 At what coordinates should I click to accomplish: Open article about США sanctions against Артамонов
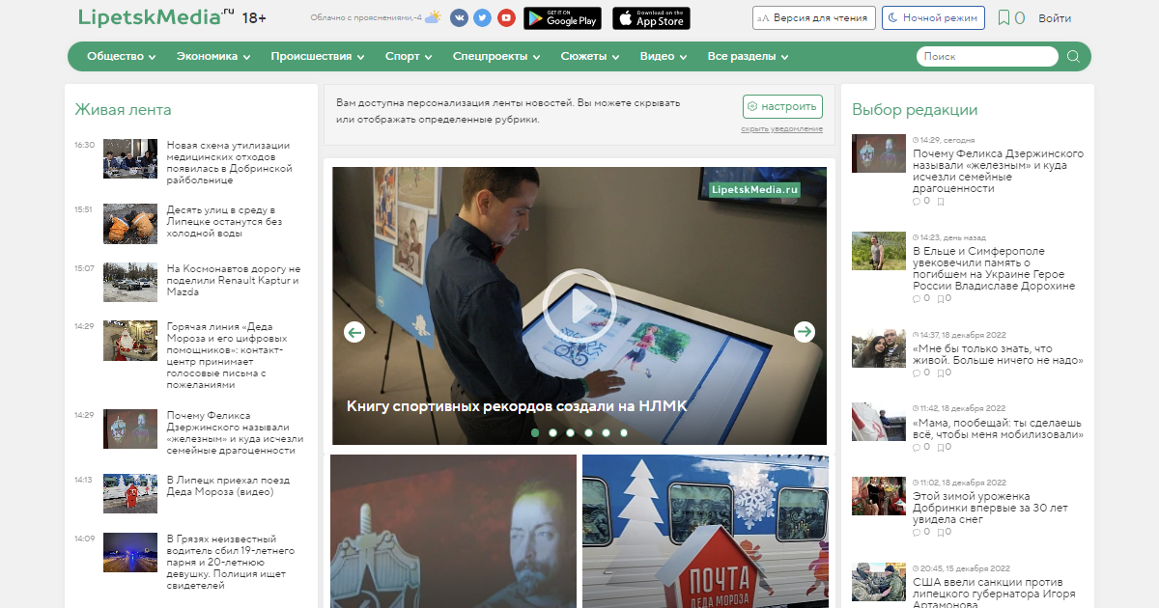coord(993,594)
